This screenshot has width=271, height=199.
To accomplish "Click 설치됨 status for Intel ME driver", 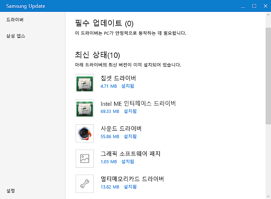I will [x=130, y=111].
